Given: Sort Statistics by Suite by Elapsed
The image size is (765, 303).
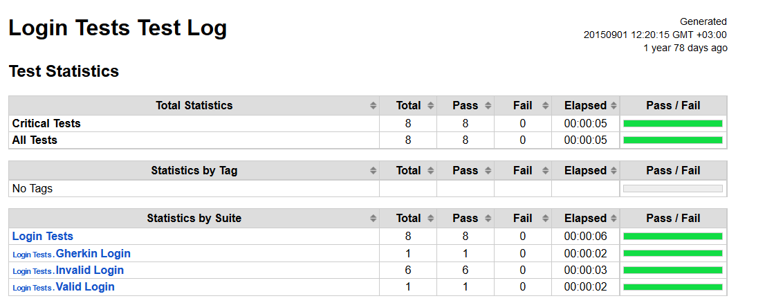Looking at the screenshot, I should pyautogui.click(x=614, y=218).
